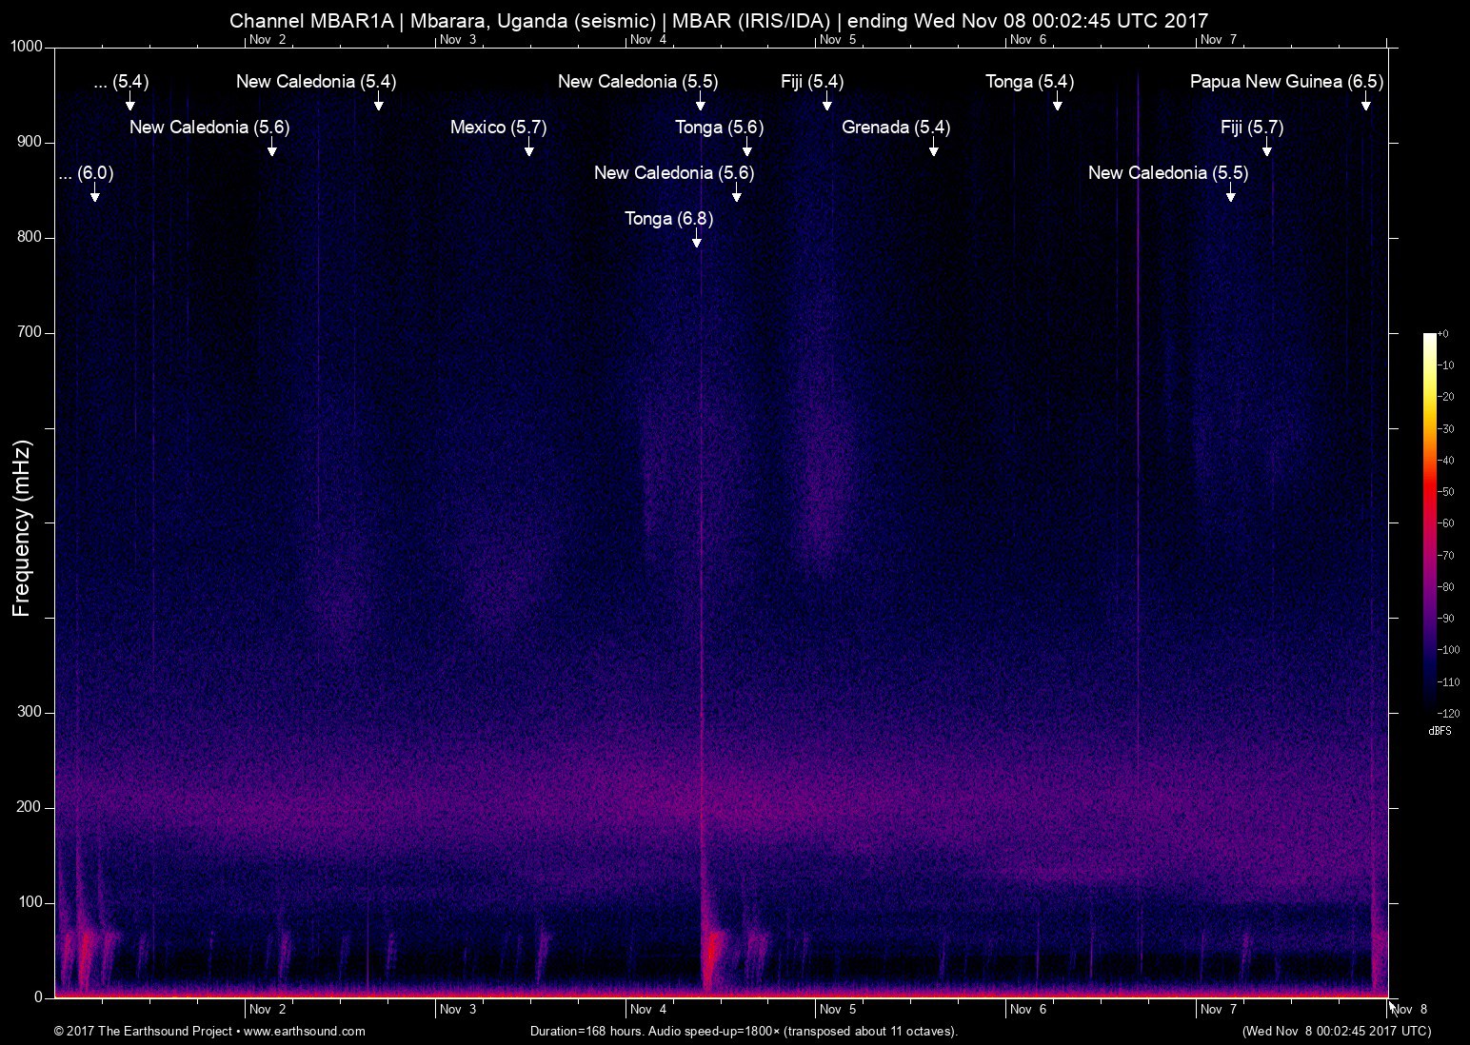This screenshot has height=1045, width=1470.
Task: Expand the New Caledonia (5.6) label near Tonga
Action: tap(673, 173)
